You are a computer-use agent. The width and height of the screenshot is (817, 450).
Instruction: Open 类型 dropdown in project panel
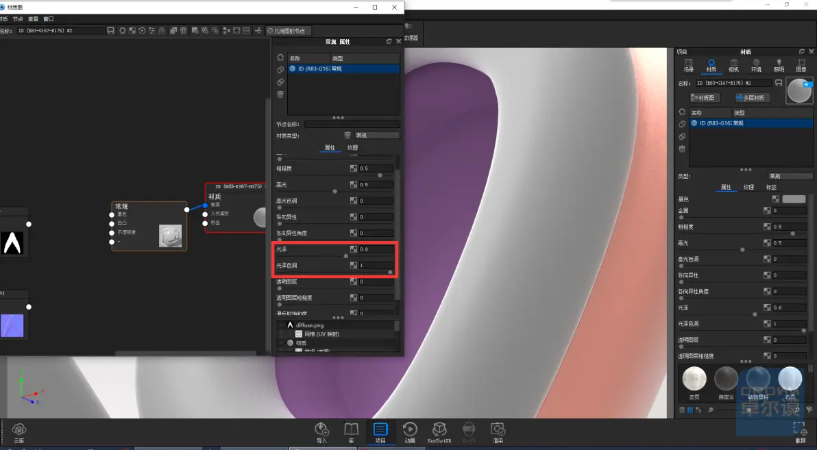(x=790, y=176)
